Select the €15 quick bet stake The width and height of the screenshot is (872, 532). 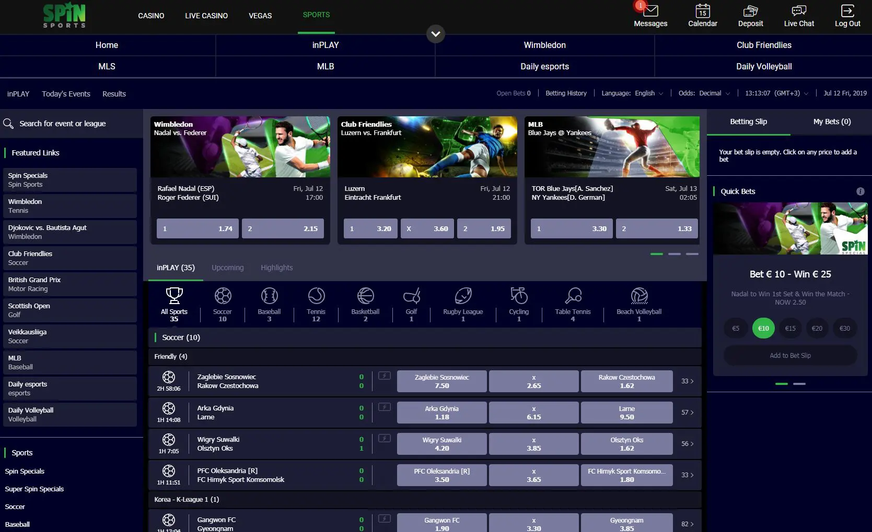790,328
